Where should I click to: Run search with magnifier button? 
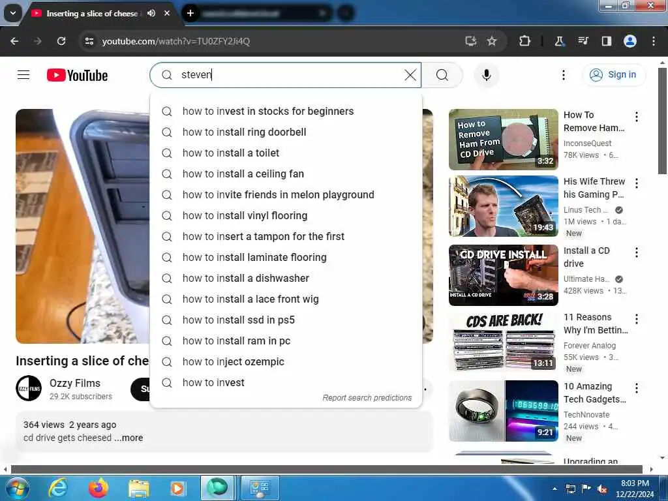442,75
